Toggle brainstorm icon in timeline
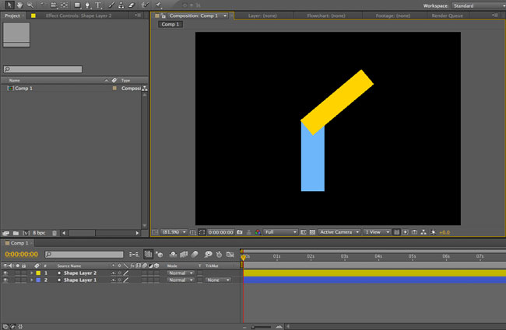This screenshot has width=506, height=330. coord(208,255)
